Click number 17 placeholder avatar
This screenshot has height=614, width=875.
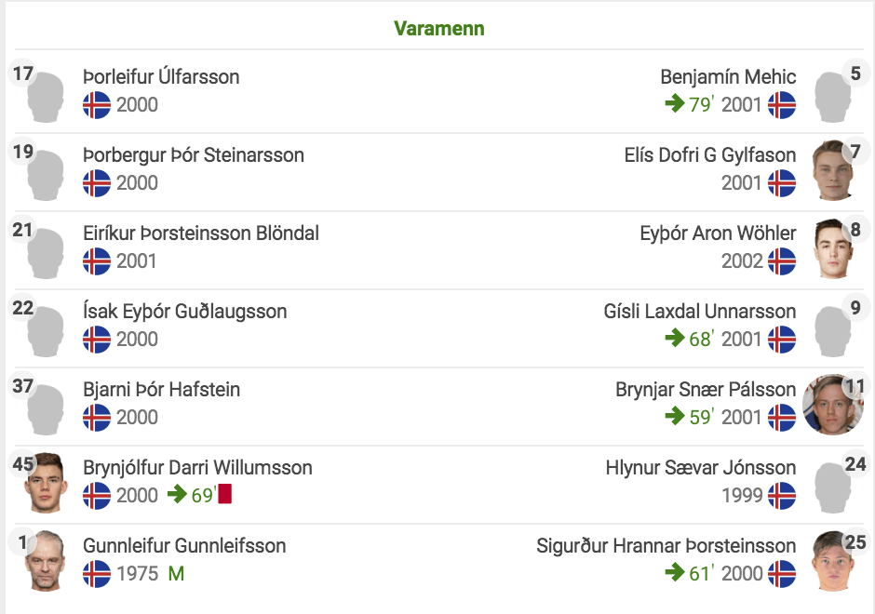(46, 97)
